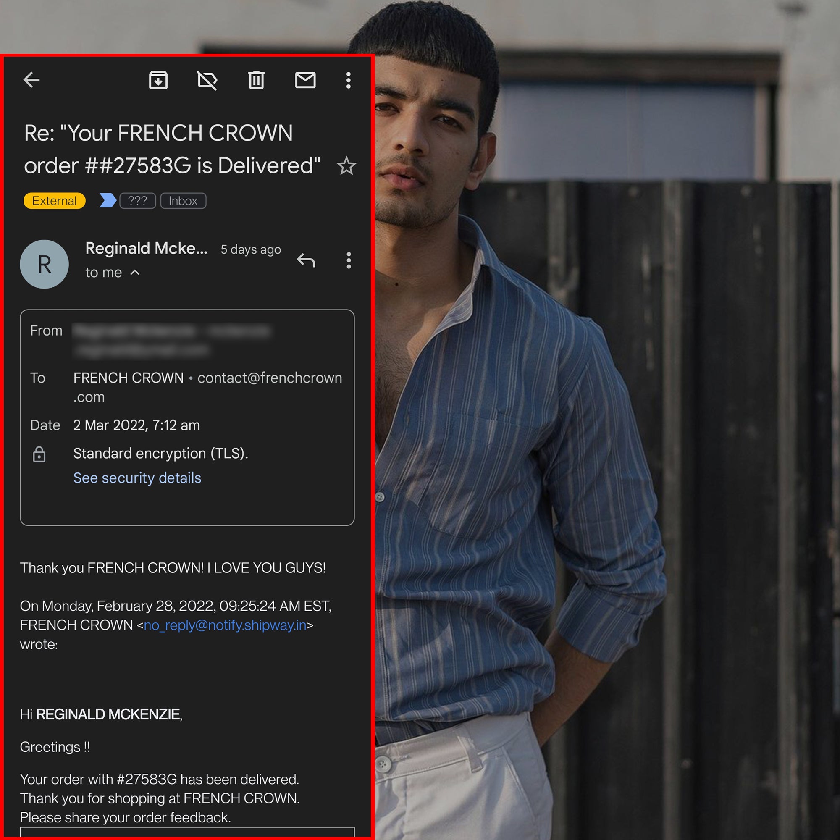This screenshot has width=840, height=840.
Task: Toggle the blue importance marker
Action: tap(108, 200)
